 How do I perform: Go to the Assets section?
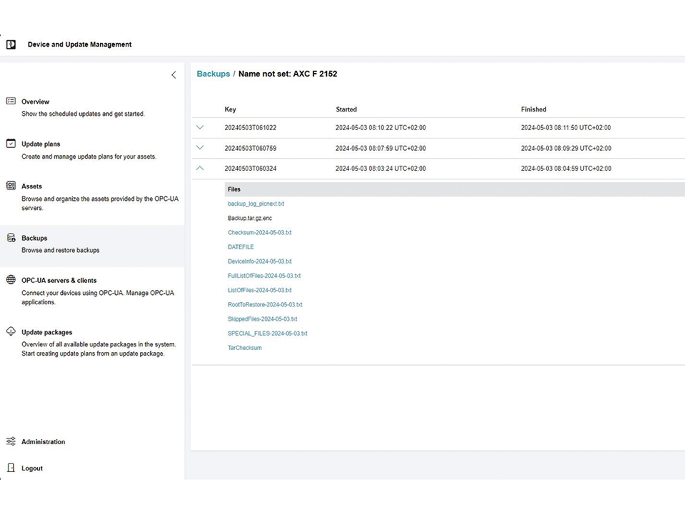tap(32, 186)
